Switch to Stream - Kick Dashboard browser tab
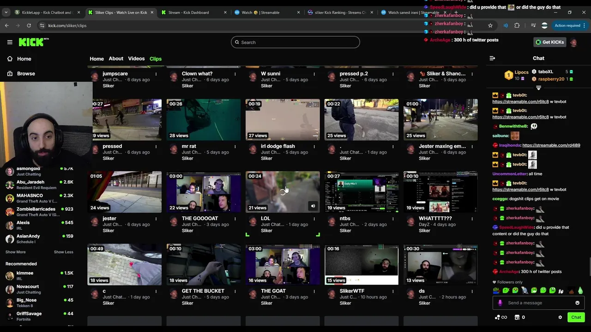The image size is (591, 332). (193, 12)
